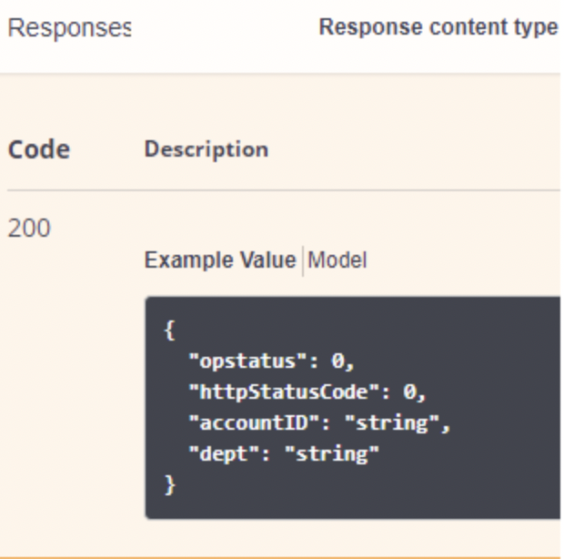Screen dimensions: 564x559
Task: Click the divider line beneath the Code header
Action: click(x=273, y=190)
